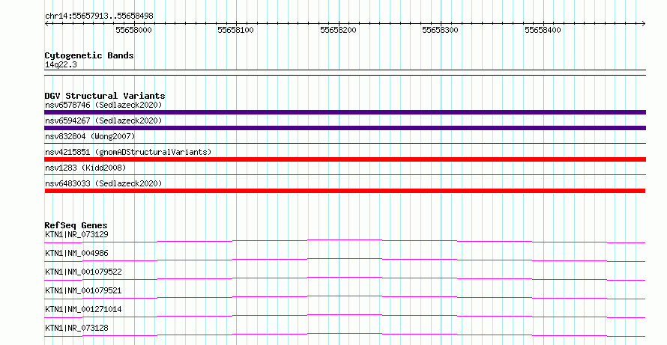This screenshot has height=345, width=667.
Task: Click the red bar under nsv6483033
Action: point(345,191)
